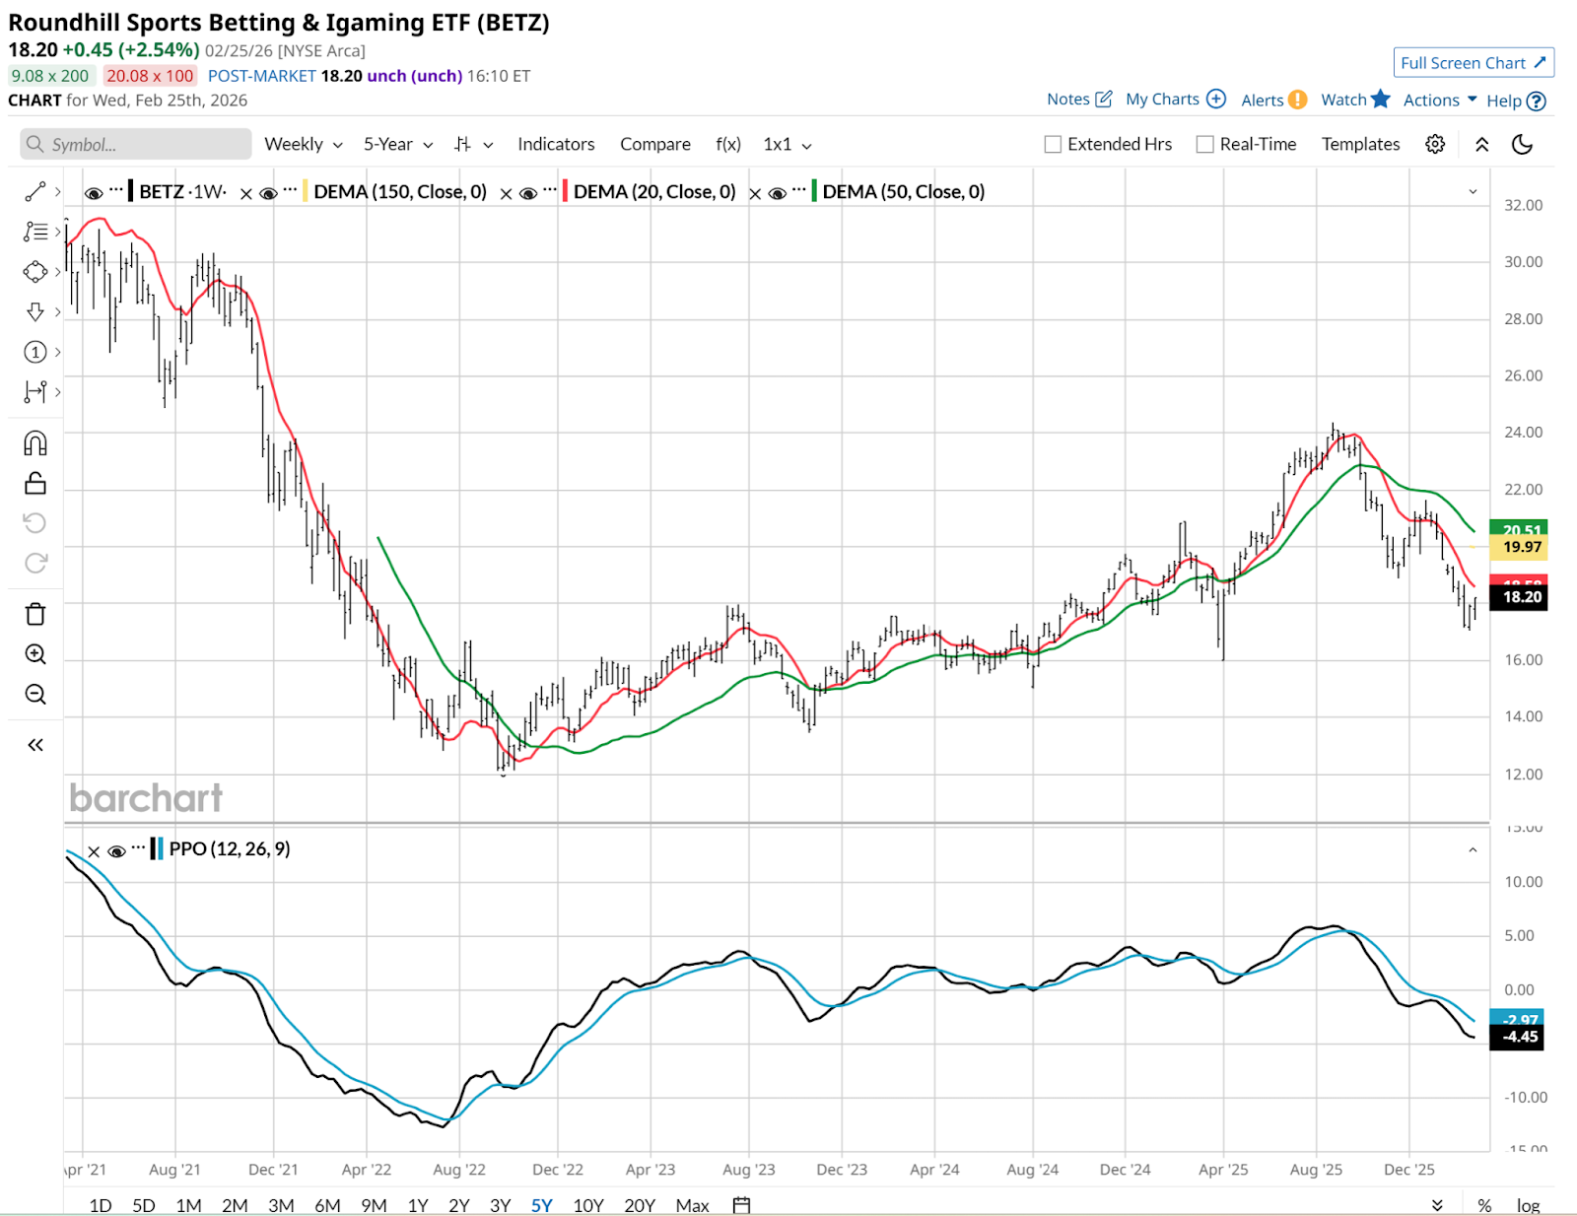Select the trend line drawing tool
1577x1216 pixels.
pyautogui.click(x=35, y=191)
